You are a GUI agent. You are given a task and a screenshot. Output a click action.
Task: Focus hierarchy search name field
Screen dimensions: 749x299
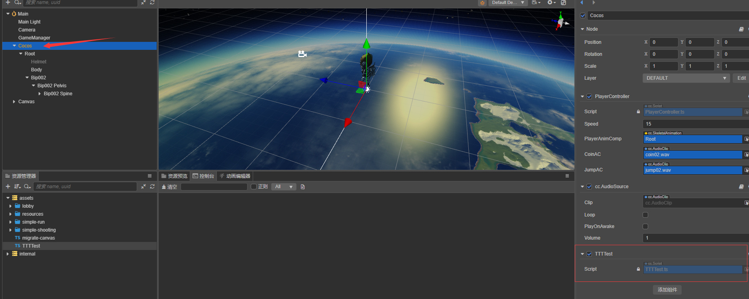click(x=80, y=2)
